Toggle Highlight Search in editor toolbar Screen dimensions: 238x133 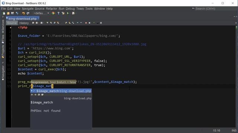click(58, 23)
